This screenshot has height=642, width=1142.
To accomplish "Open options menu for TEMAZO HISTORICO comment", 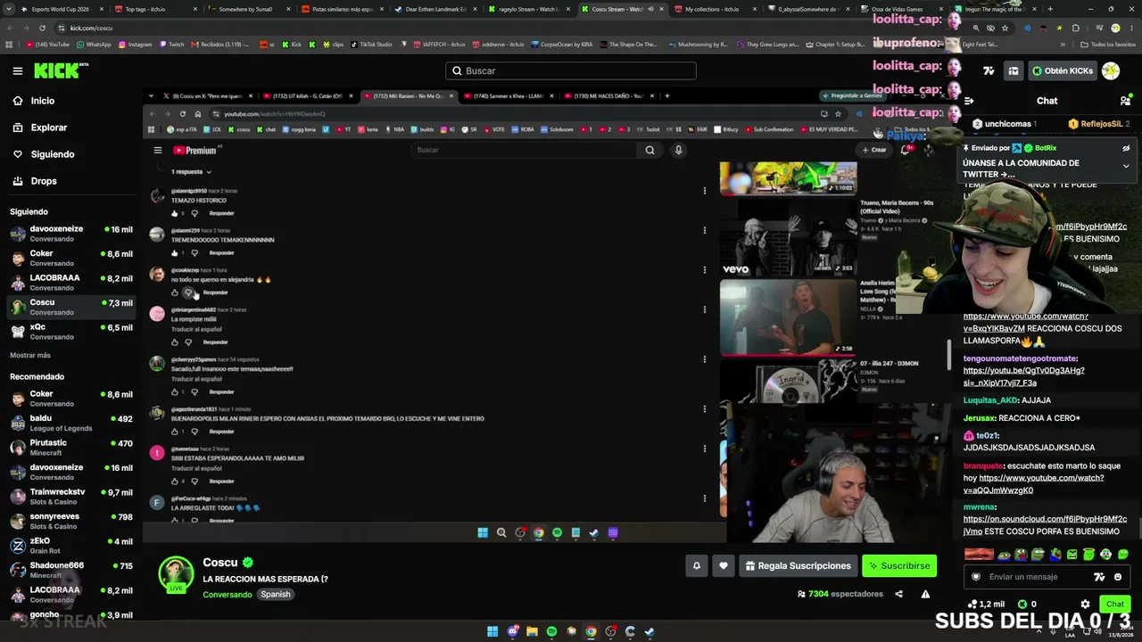I will tap(705, 191).
